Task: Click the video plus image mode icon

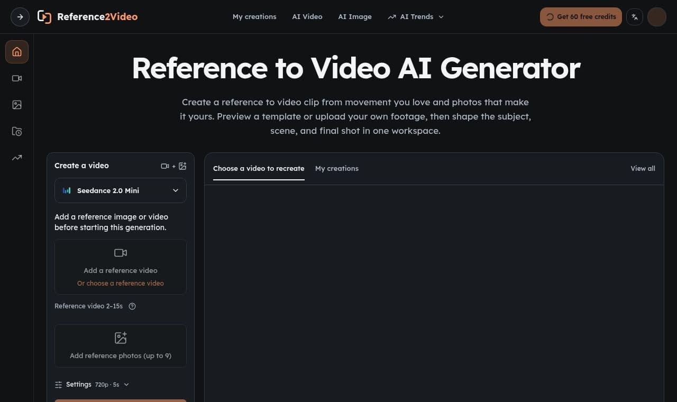Action: tap(173, 166)
